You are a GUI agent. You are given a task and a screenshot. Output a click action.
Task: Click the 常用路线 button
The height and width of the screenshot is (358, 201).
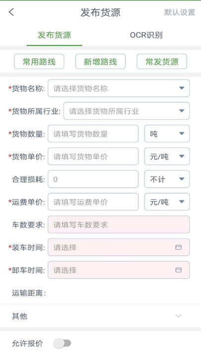click(39, 62)
